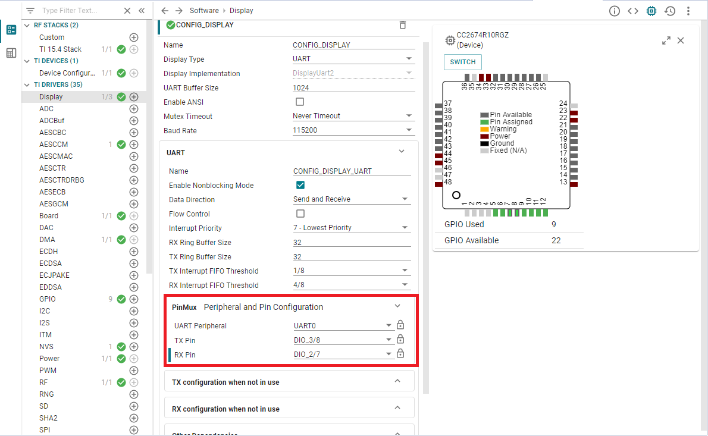
Task: Expand the device pinout panel
Action: tap(666, 40)
